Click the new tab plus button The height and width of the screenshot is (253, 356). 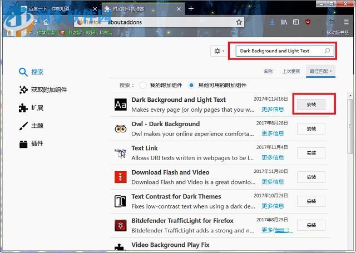click(x=191, y=9)
